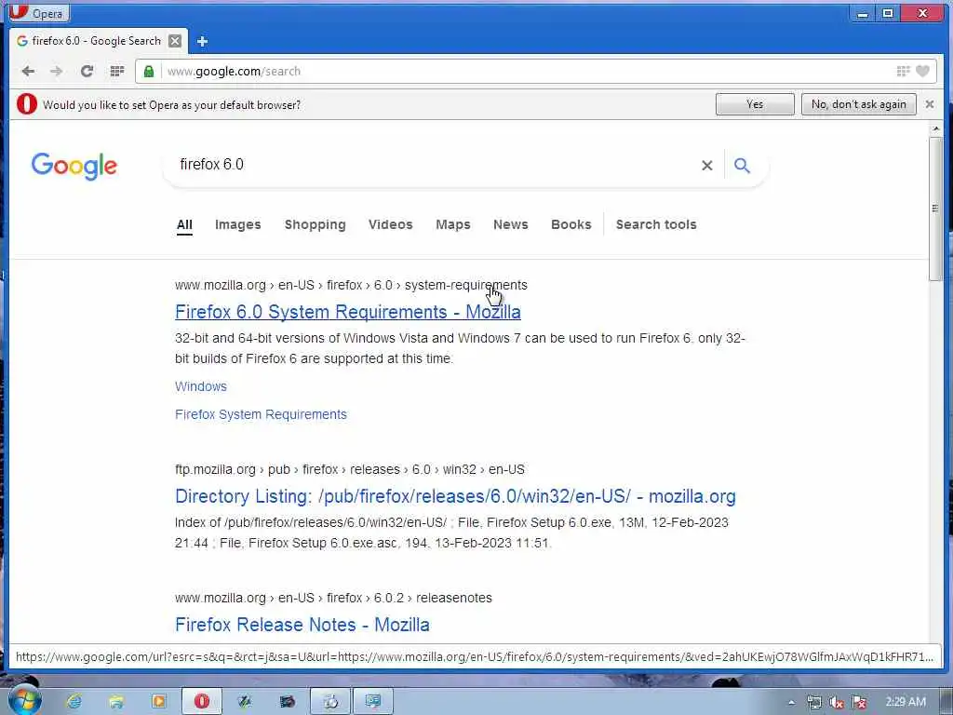Dismiss the default browser prompt bar
Screen dimensions: 953x715
[930, 104]
